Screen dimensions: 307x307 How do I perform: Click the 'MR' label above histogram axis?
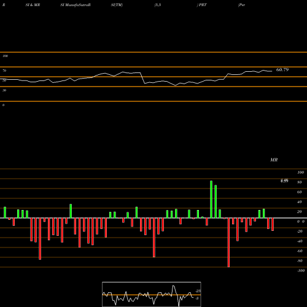click(x=274, y=160)
